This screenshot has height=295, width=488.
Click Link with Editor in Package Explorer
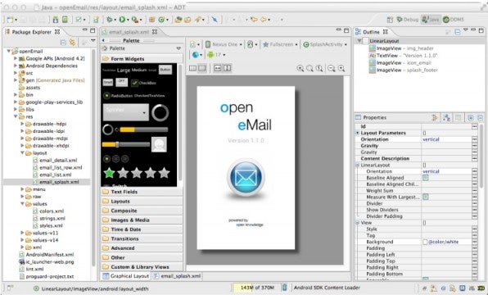click(x=73, y=42)
